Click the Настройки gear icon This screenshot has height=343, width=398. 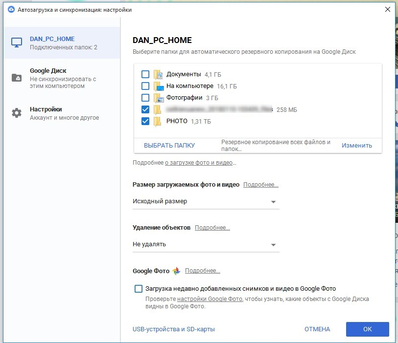click(x=17, y=113)
